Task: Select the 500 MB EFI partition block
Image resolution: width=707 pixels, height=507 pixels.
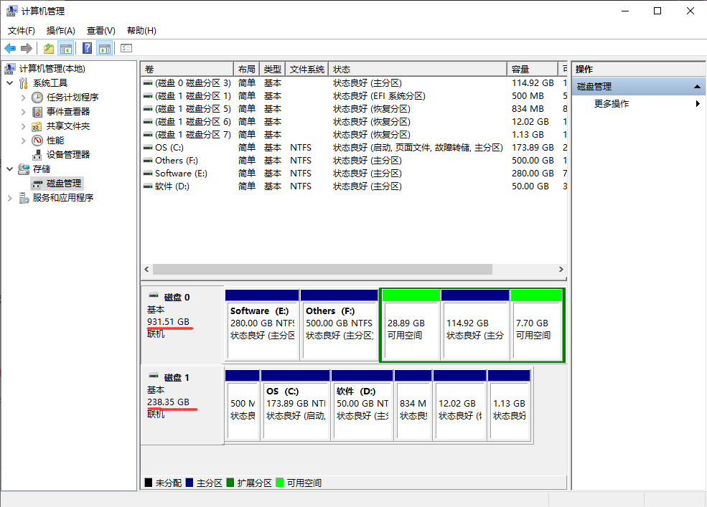Action: click(242, 406)
